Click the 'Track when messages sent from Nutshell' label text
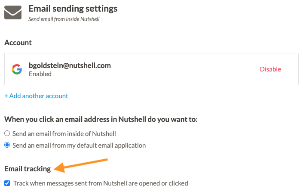 coord(101,183)
